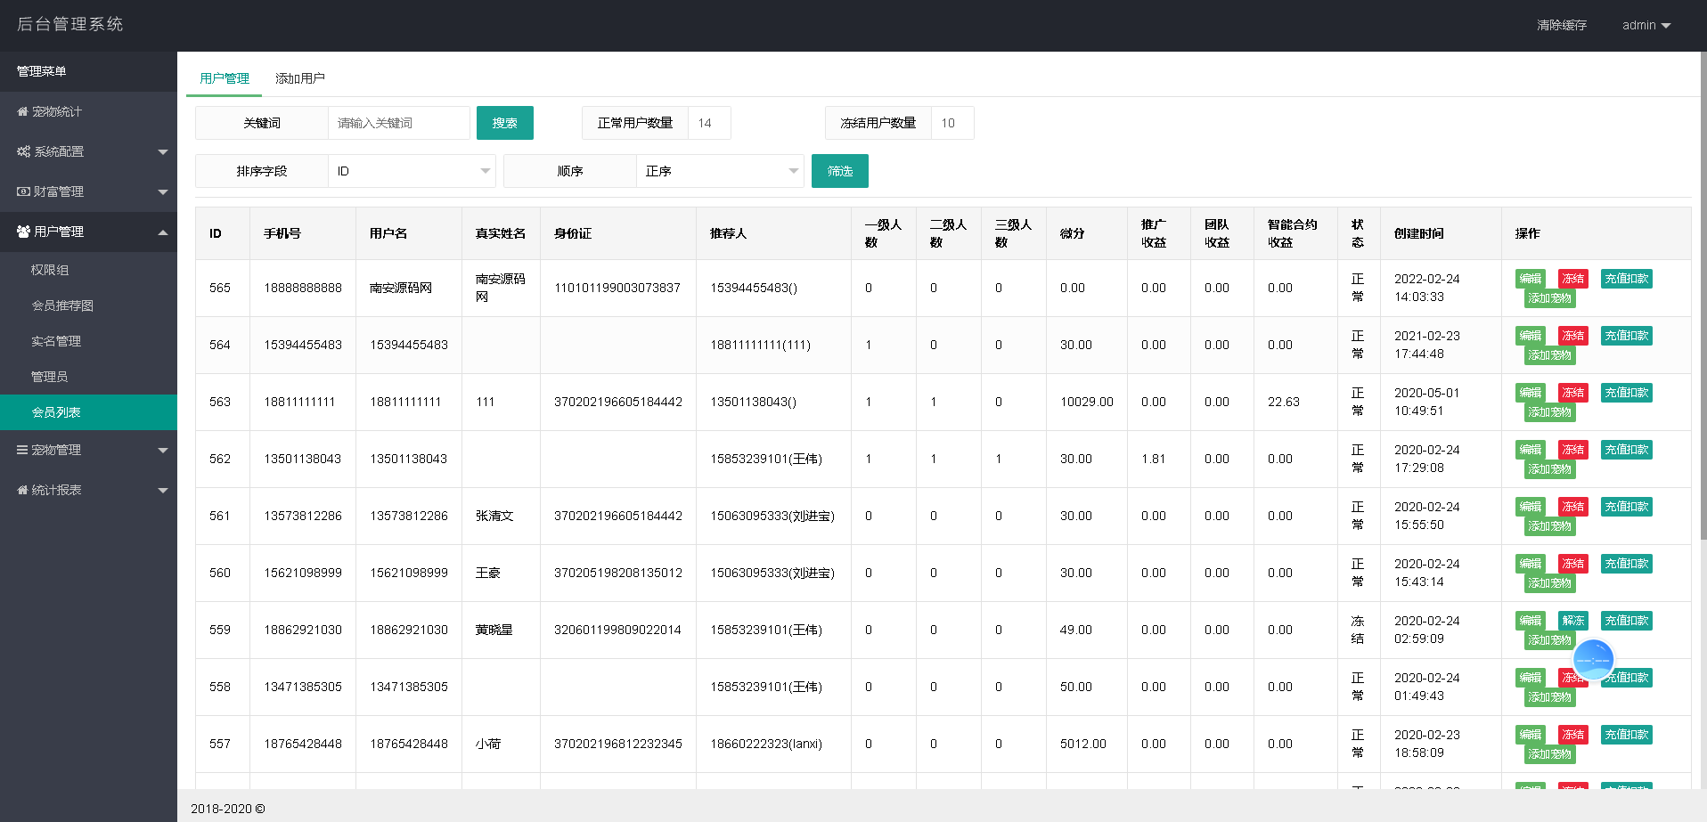Screen dimensions: 1707x822
Task: Click the 搜索 button
Action: [505, 123]
